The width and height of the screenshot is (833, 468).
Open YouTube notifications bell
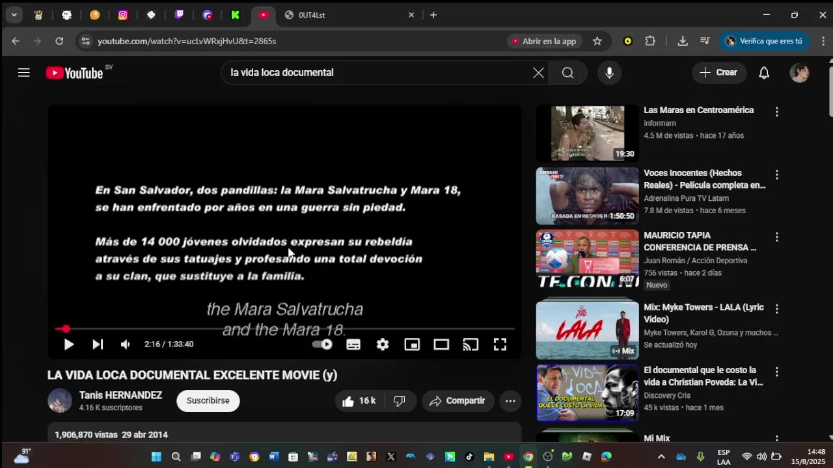[x=764, y=73]
